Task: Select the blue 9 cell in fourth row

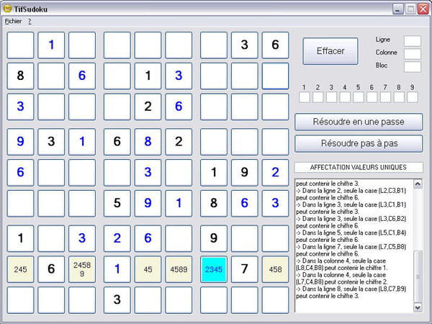Action: tap(20, 142)
